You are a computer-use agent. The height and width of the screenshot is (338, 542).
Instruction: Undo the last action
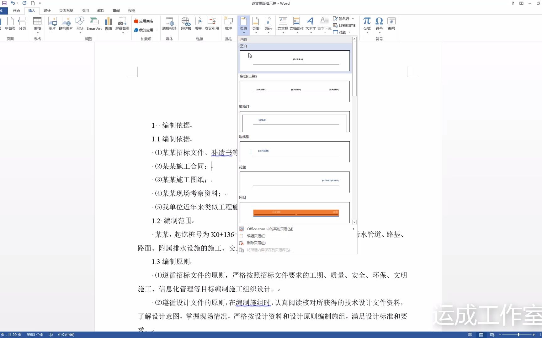pos(13,3)
